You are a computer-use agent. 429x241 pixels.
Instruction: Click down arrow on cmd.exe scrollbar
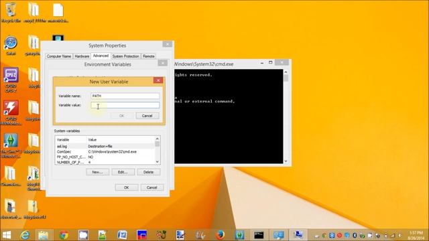286,161
